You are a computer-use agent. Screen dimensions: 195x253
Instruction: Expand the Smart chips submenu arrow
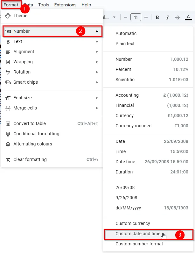97,82
